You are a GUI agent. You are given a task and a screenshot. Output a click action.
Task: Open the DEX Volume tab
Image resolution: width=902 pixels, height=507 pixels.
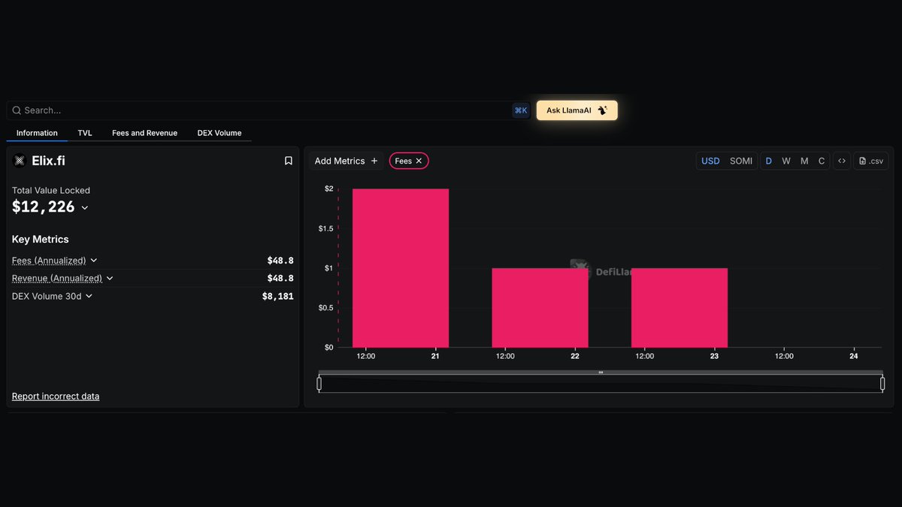click(x=219, y=133)
